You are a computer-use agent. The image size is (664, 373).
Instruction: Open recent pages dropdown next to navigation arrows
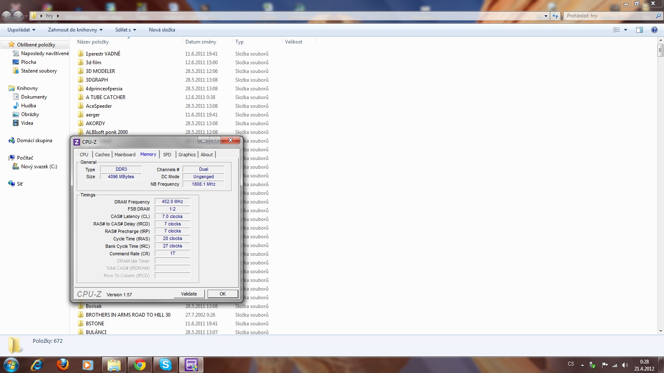tap(26, 16)
